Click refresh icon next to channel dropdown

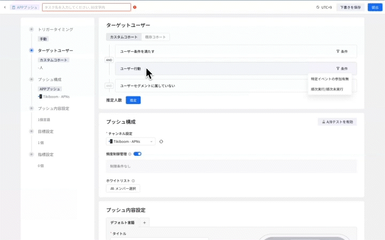(x=161, y=141)
